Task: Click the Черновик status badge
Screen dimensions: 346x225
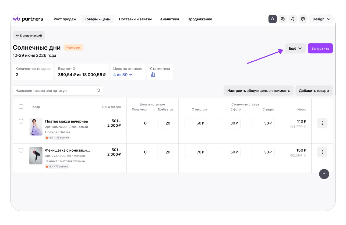Action: pos(73,48)
